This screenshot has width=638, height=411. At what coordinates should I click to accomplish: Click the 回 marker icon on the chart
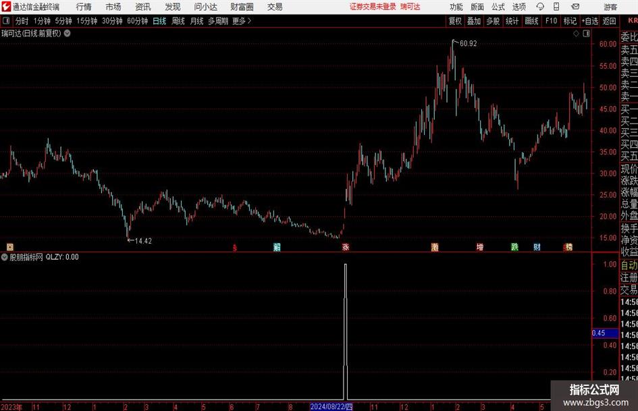(10, 246)
